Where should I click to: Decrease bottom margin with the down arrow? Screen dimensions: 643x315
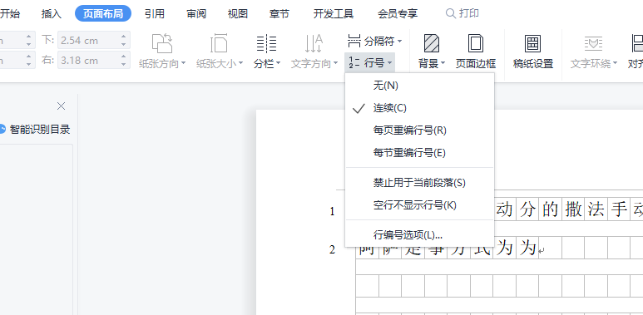(124, 44)
